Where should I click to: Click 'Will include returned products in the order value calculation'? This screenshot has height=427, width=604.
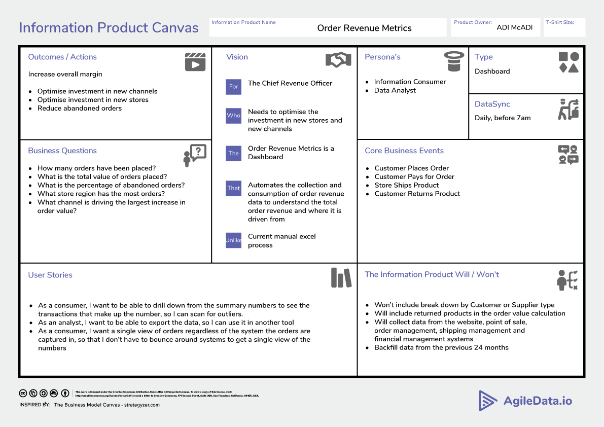(470, 313)
